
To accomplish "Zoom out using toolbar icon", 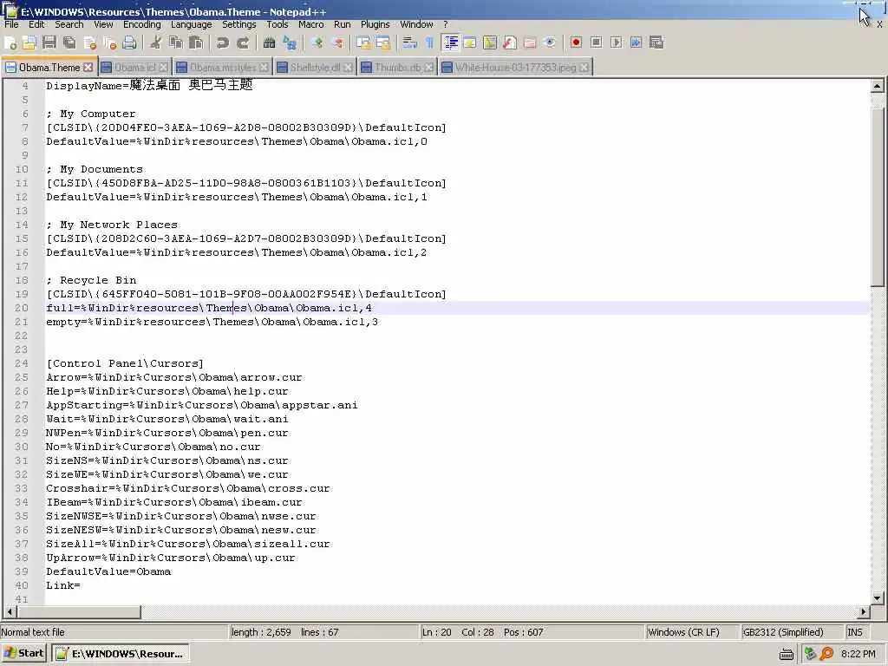I will (x=336, y=42).
